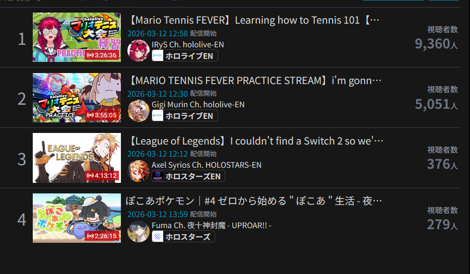Open League of Legends stream title

(x=255, y=141)
